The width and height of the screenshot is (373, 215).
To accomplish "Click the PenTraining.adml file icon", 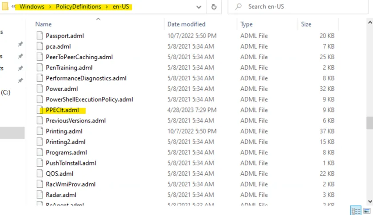I will pyautogui.click(x=40, y=68).
